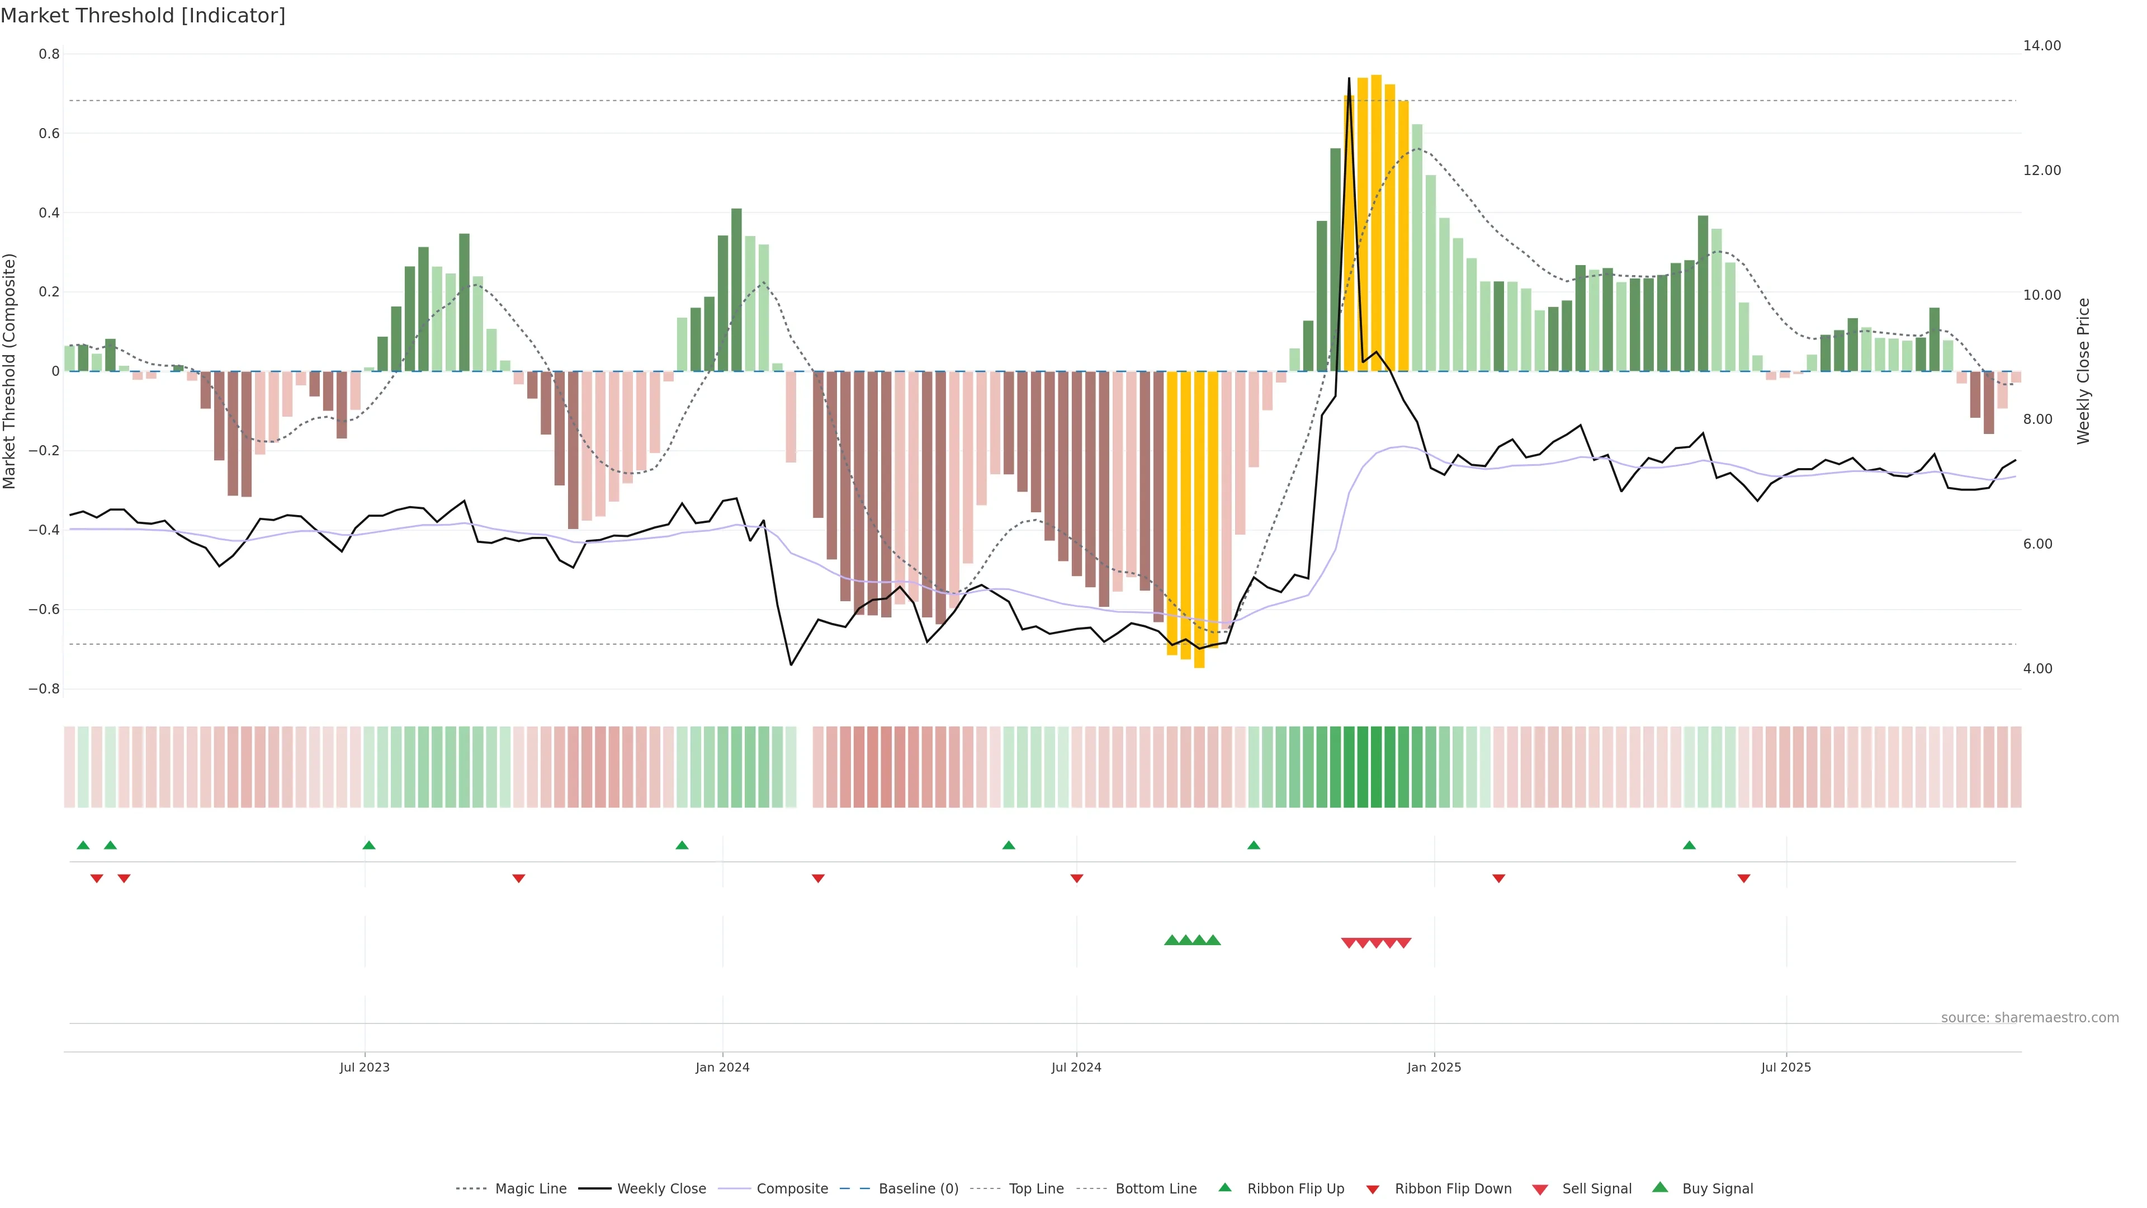This screenshot has height=1208, width=2147.
Task: Click Ribbon Flip Up marker at Jul 2023
Action: (369, 846)
